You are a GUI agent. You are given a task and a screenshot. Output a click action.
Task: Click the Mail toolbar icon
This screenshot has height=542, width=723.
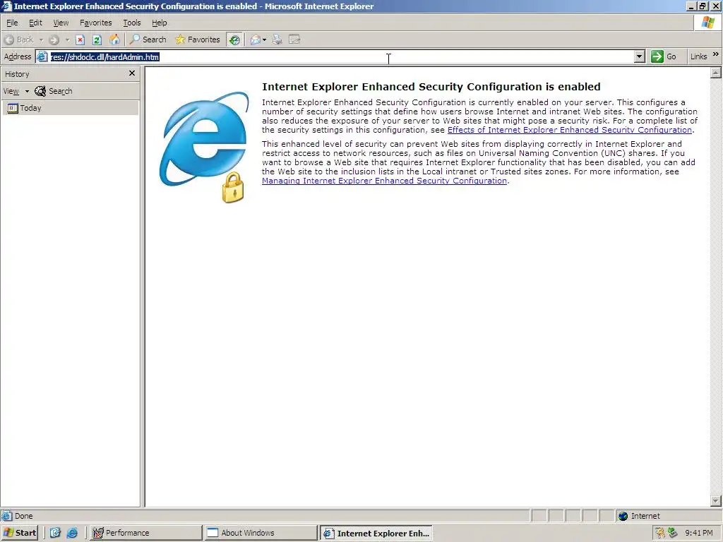(258, 40)
